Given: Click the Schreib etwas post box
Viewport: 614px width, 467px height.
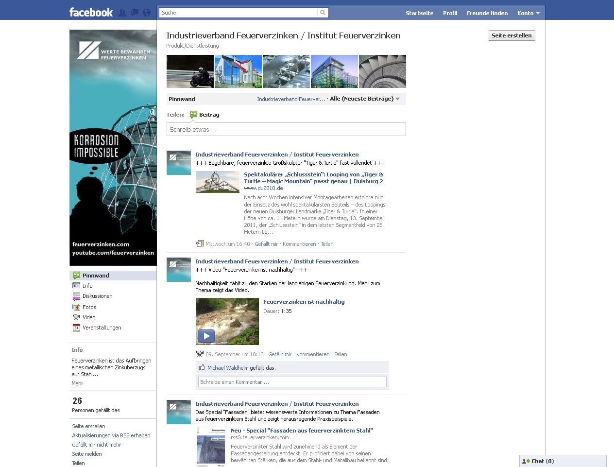Looking at the screenshot, I should pos(286,129).
